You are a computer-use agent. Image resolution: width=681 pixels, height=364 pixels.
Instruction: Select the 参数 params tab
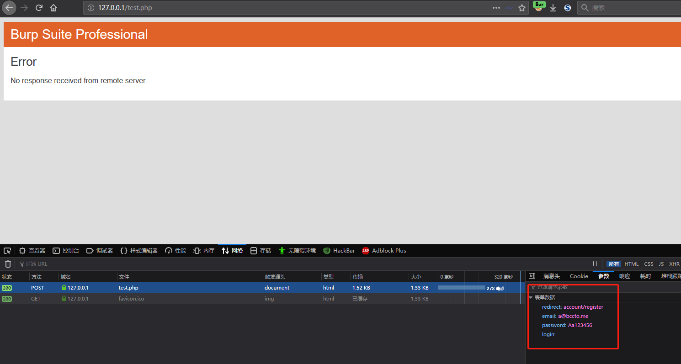coord(604,276)
